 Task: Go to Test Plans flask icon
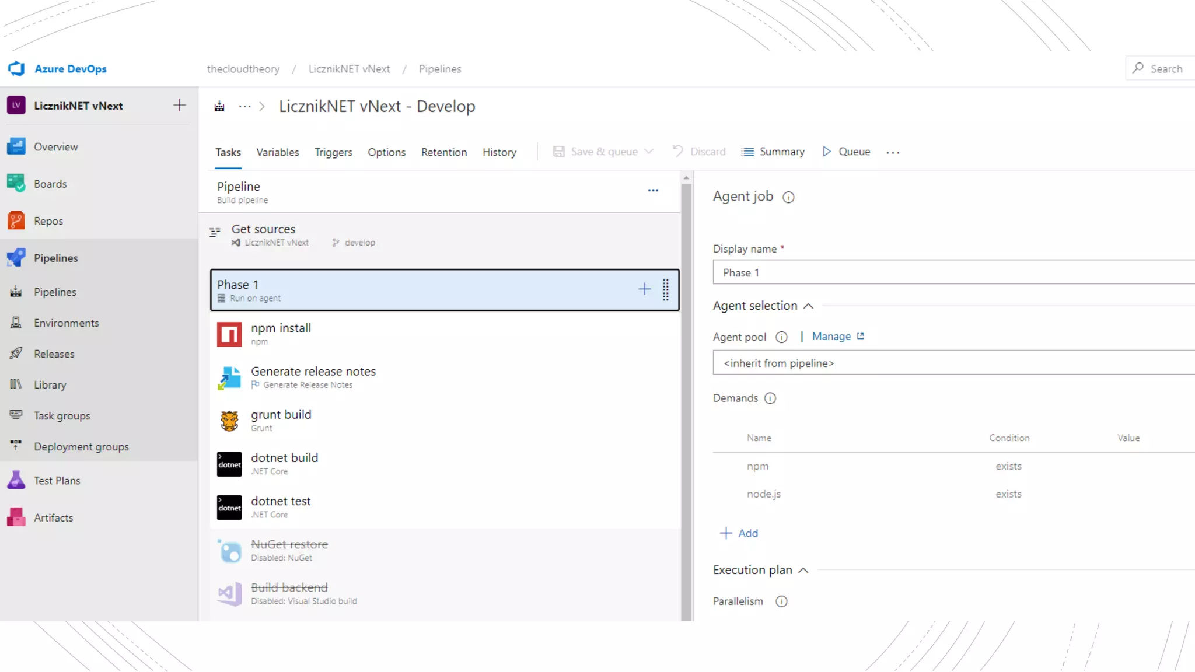click(x=16, y=480)
